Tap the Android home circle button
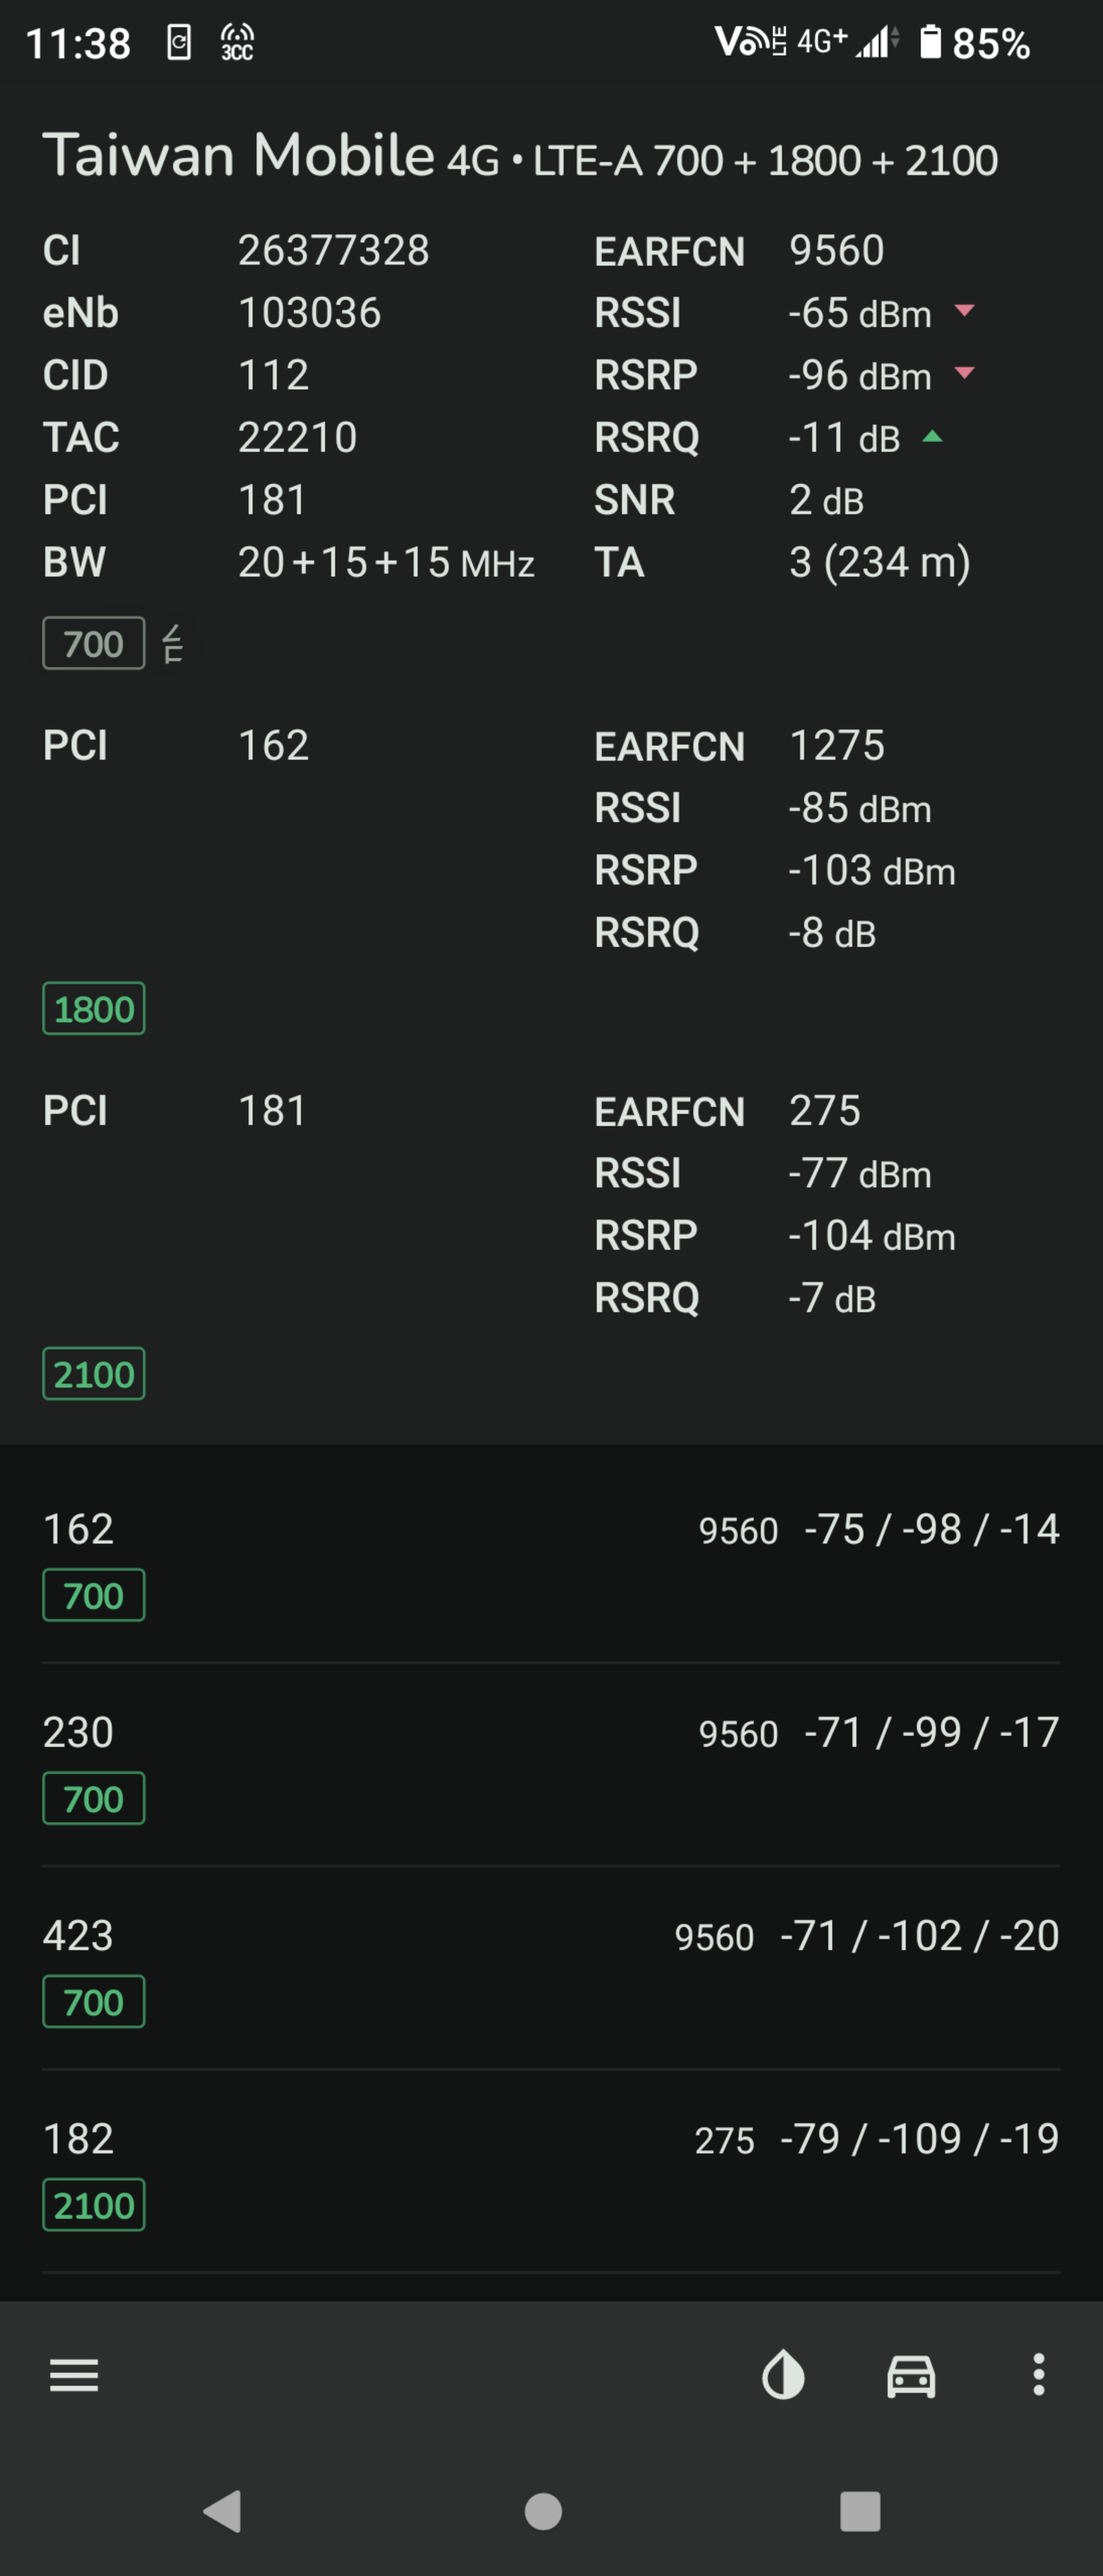 [x=543, y=2510]
